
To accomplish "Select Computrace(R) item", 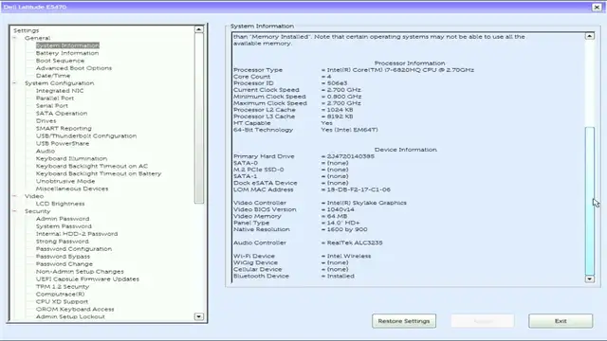I will 60,295.
